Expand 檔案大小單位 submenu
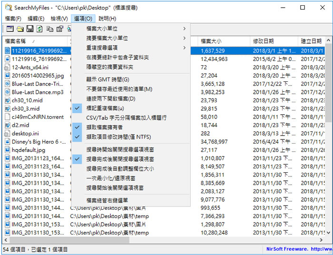The width and height of the screenshot is (333, 255). tap(131, 29)
